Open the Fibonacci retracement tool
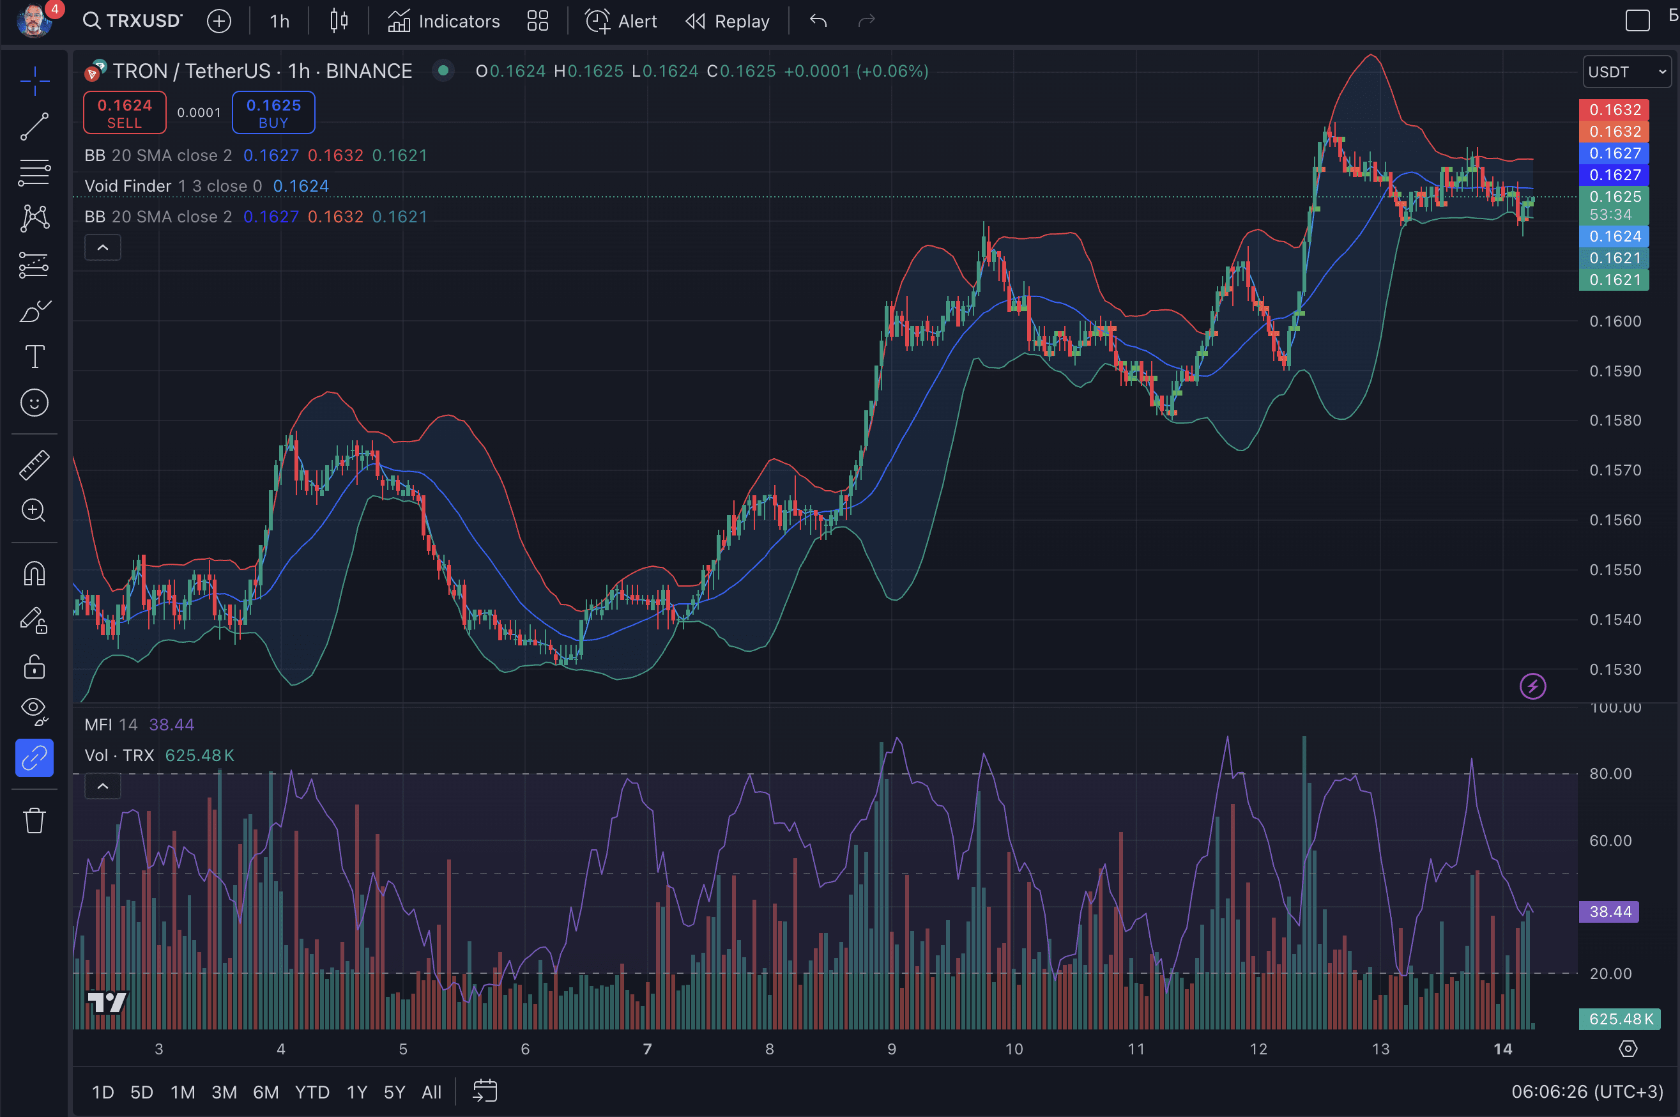Viewport: 1680px width, 1117px height. click(34, 173)
